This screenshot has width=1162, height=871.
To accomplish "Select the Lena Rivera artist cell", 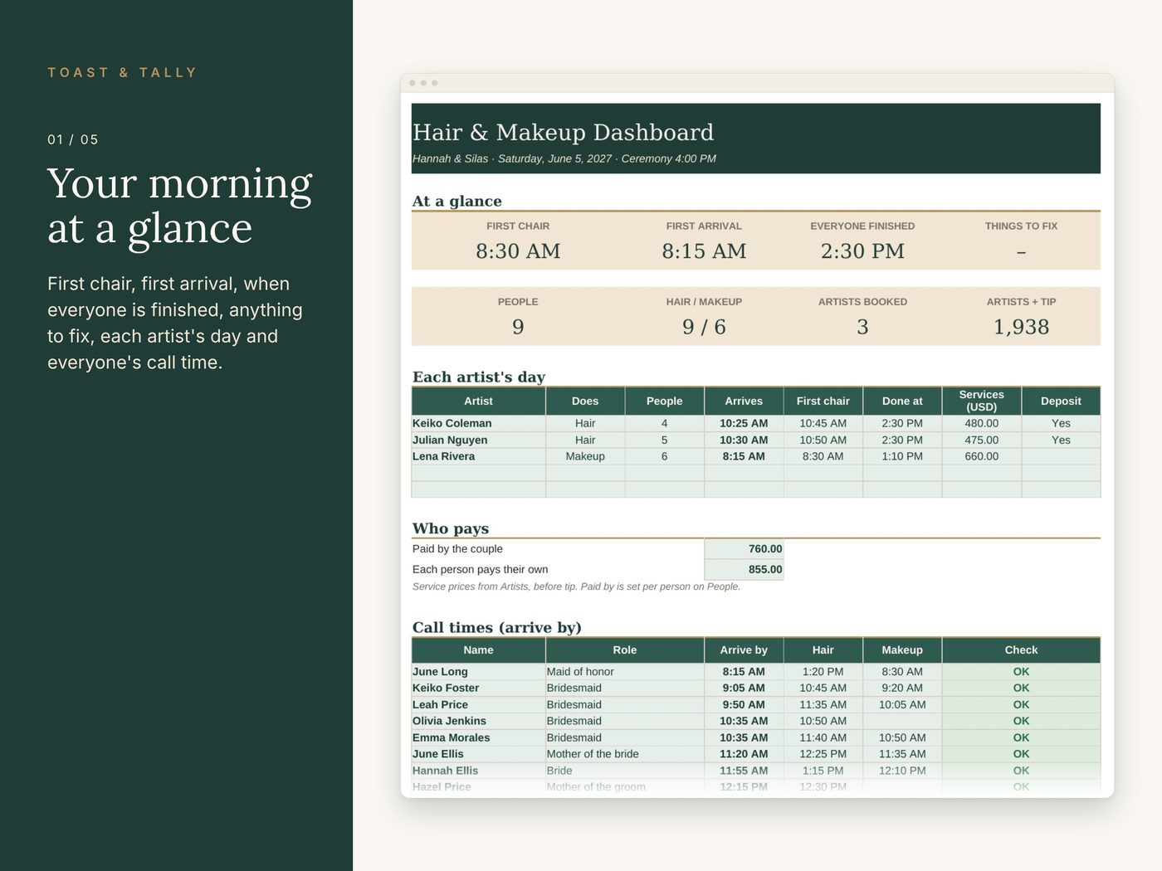I will tap(479, 456).
